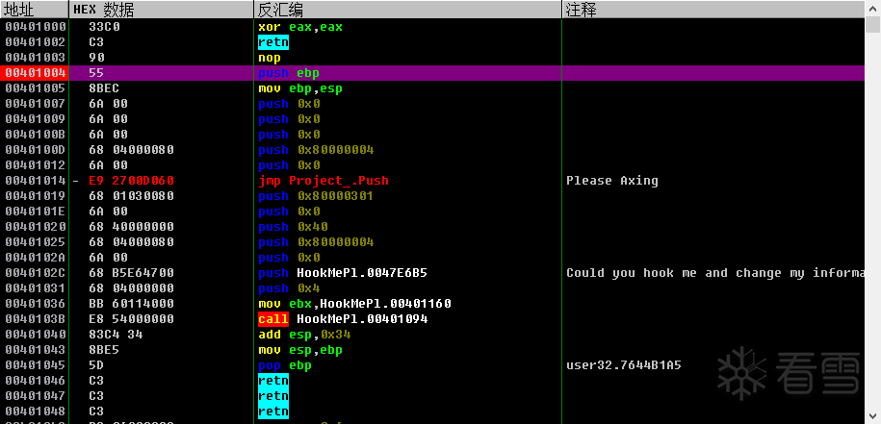
Task: Select address 00401025
Action: tap(36, 242)
